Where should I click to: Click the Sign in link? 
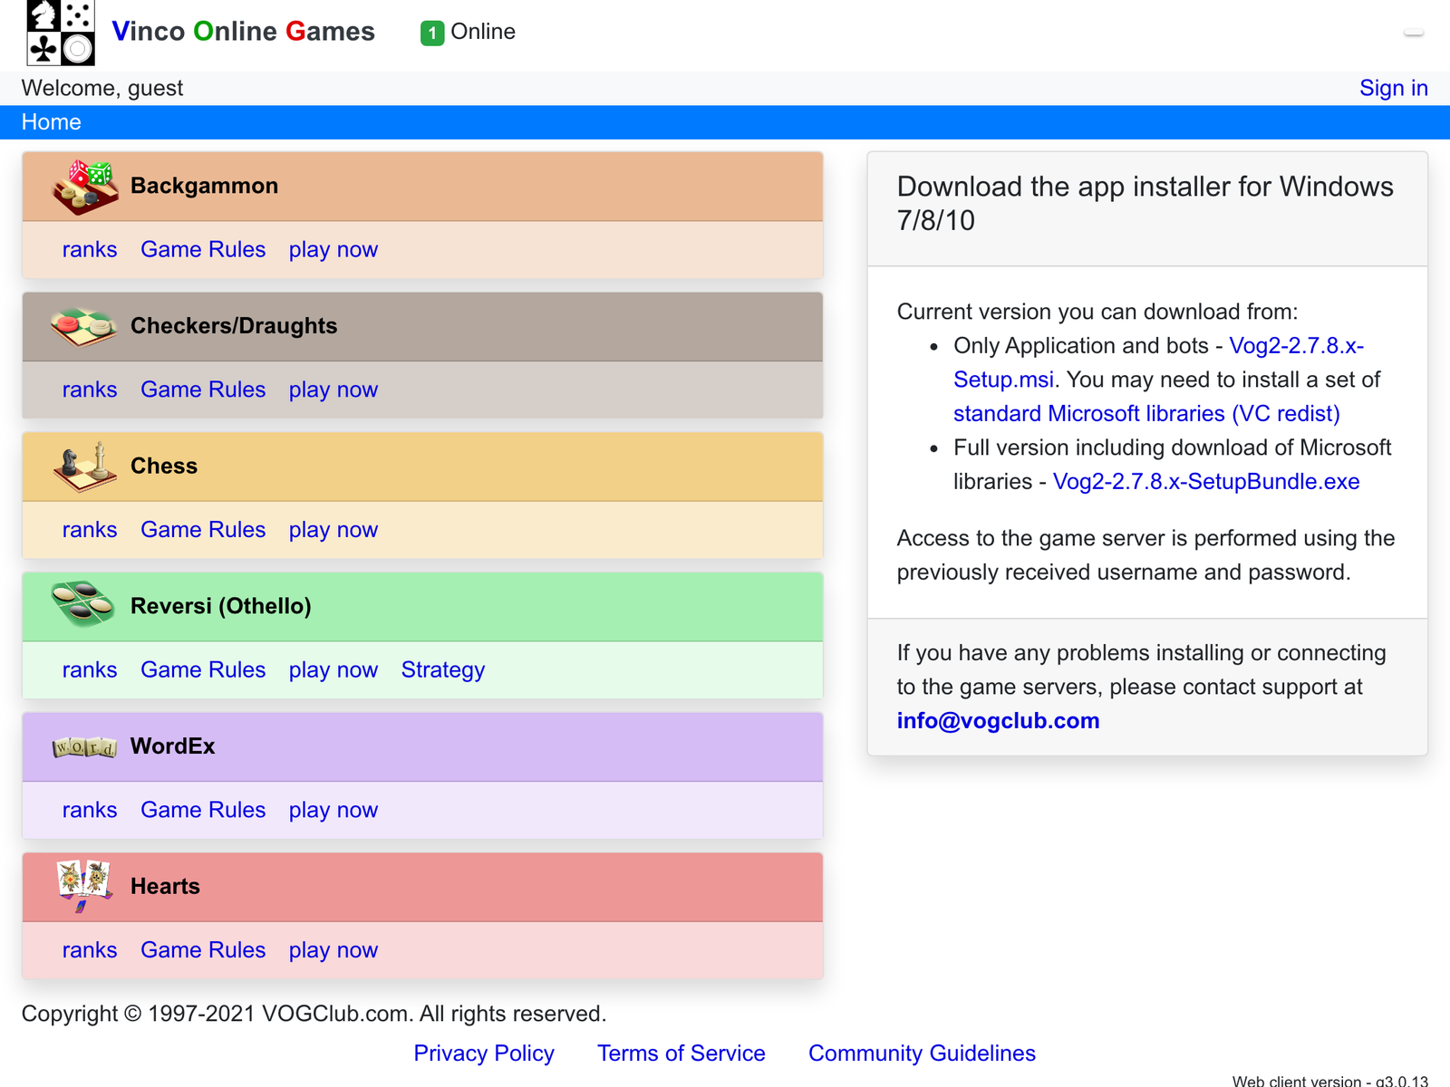(1393, 88)
